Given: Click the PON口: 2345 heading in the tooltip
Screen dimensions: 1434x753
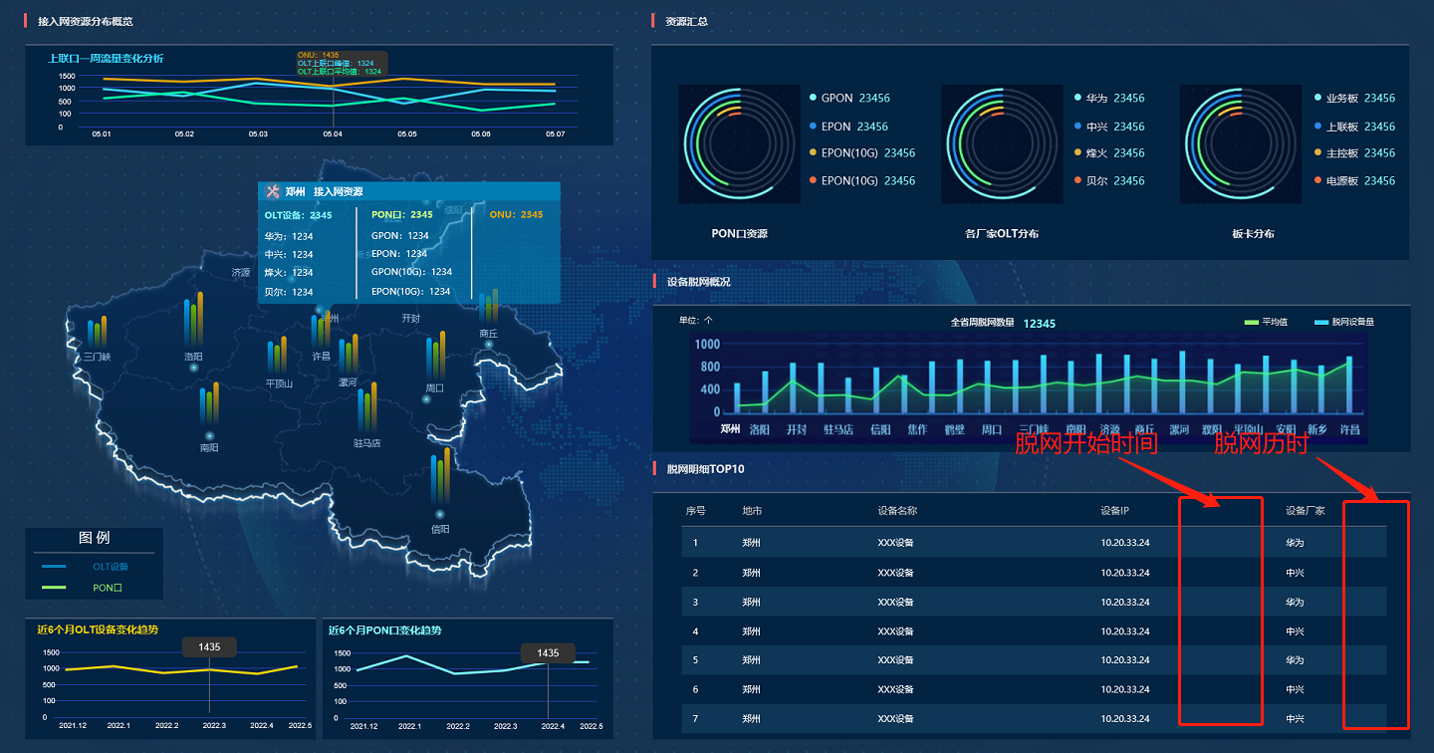Looking at the screenshot, I should (402, 215).
